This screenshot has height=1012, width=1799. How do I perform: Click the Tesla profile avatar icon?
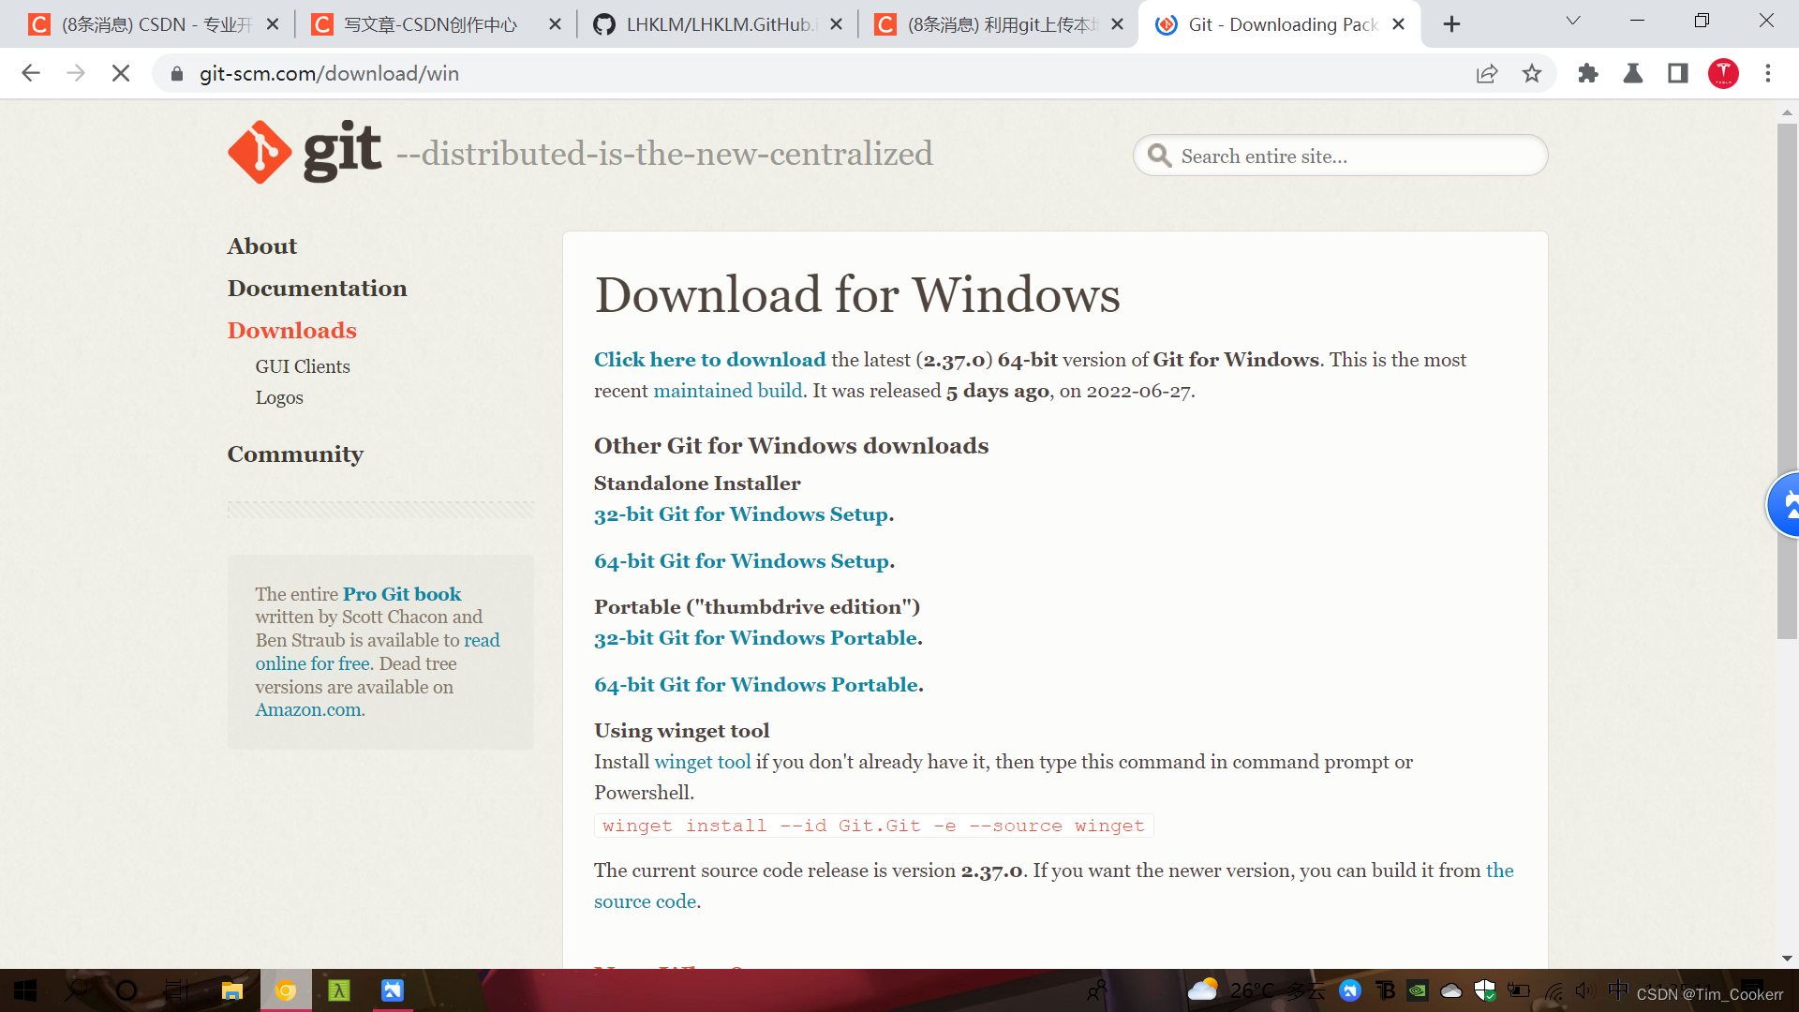click(x=1723, y=73)
